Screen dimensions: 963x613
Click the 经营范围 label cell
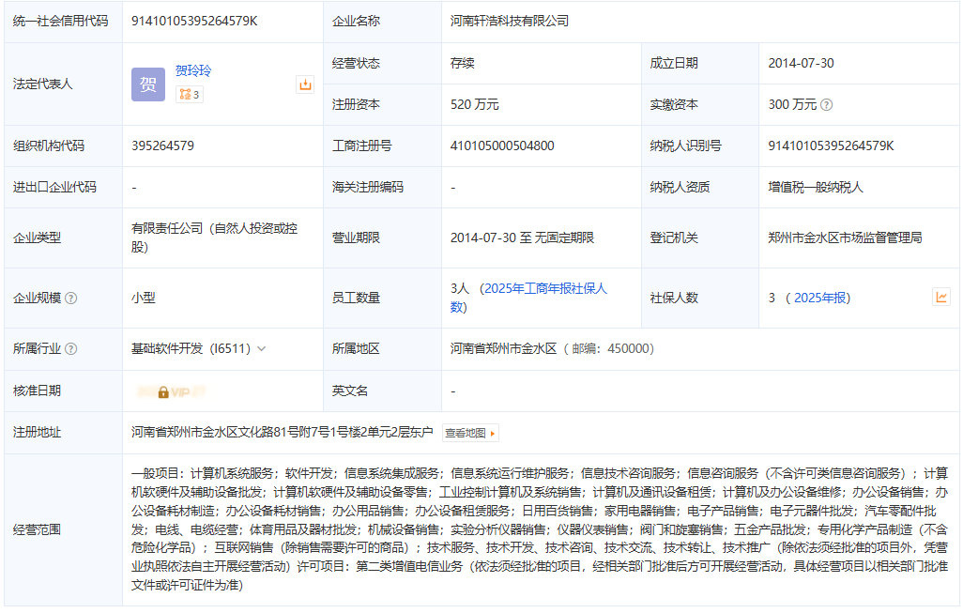[x=63, y=530]
